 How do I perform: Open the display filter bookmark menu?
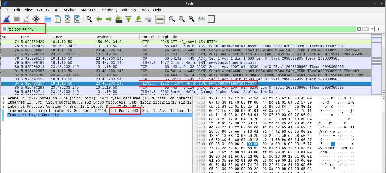tap(5, 29)
